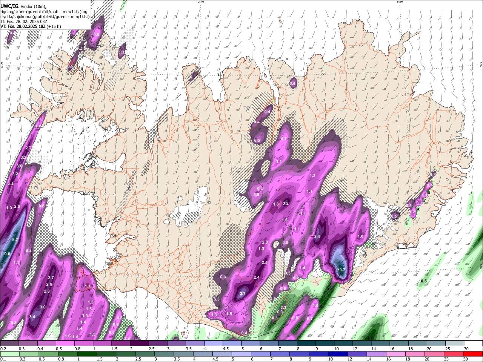Click the black "0.5" label over the sea
Screen dimensions: 483x362
[424, 281]
